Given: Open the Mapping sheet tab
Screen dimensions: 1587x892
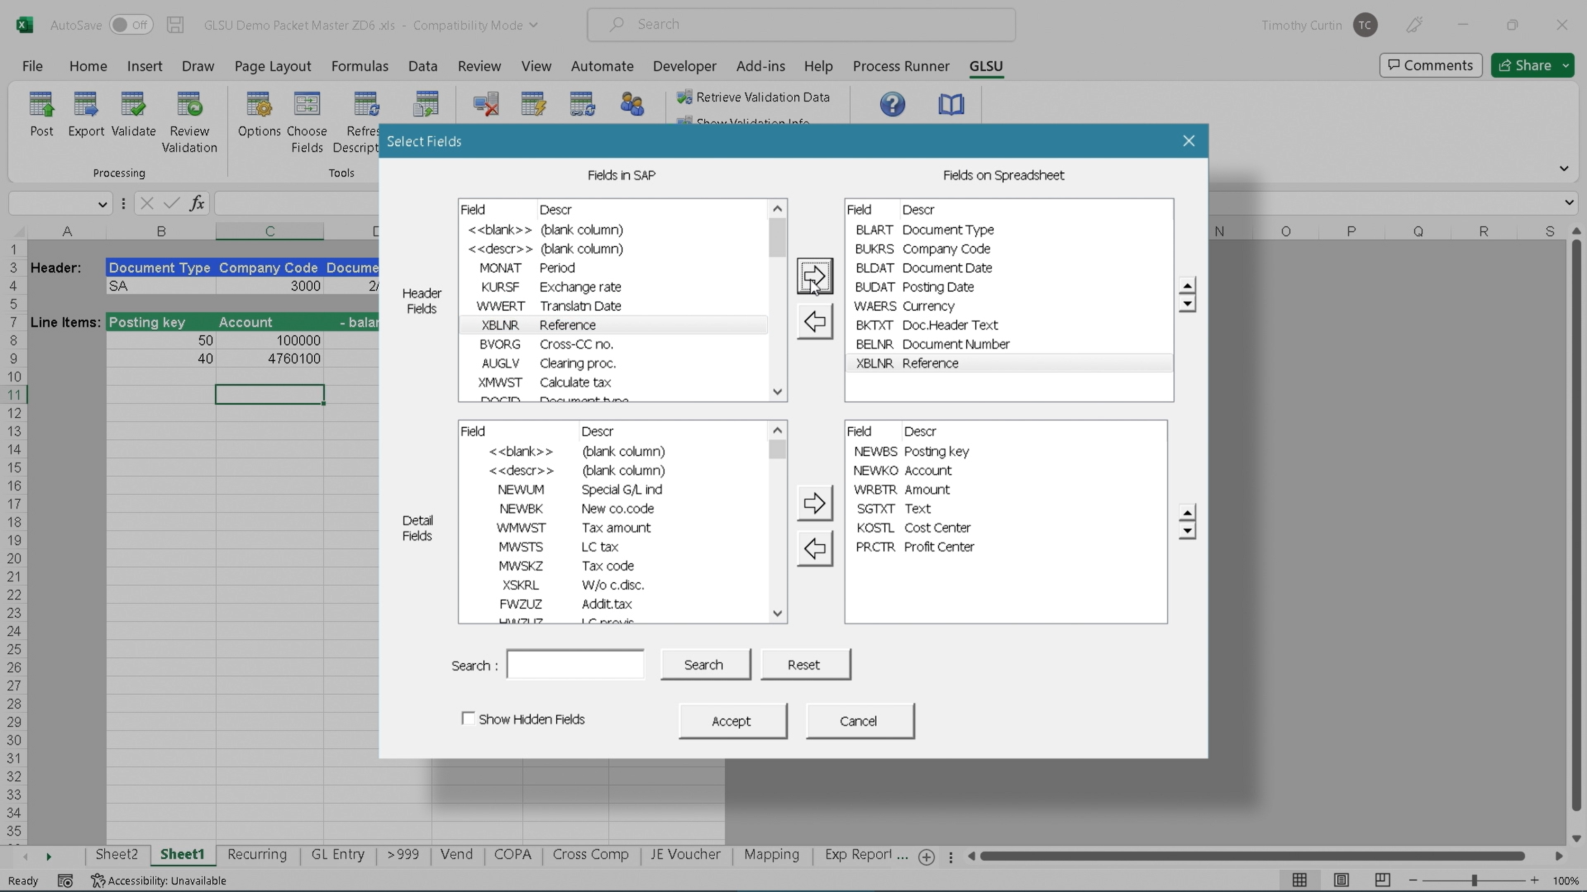Looking at the screenshot, I should pyautogui.click(x=771, y=854).
